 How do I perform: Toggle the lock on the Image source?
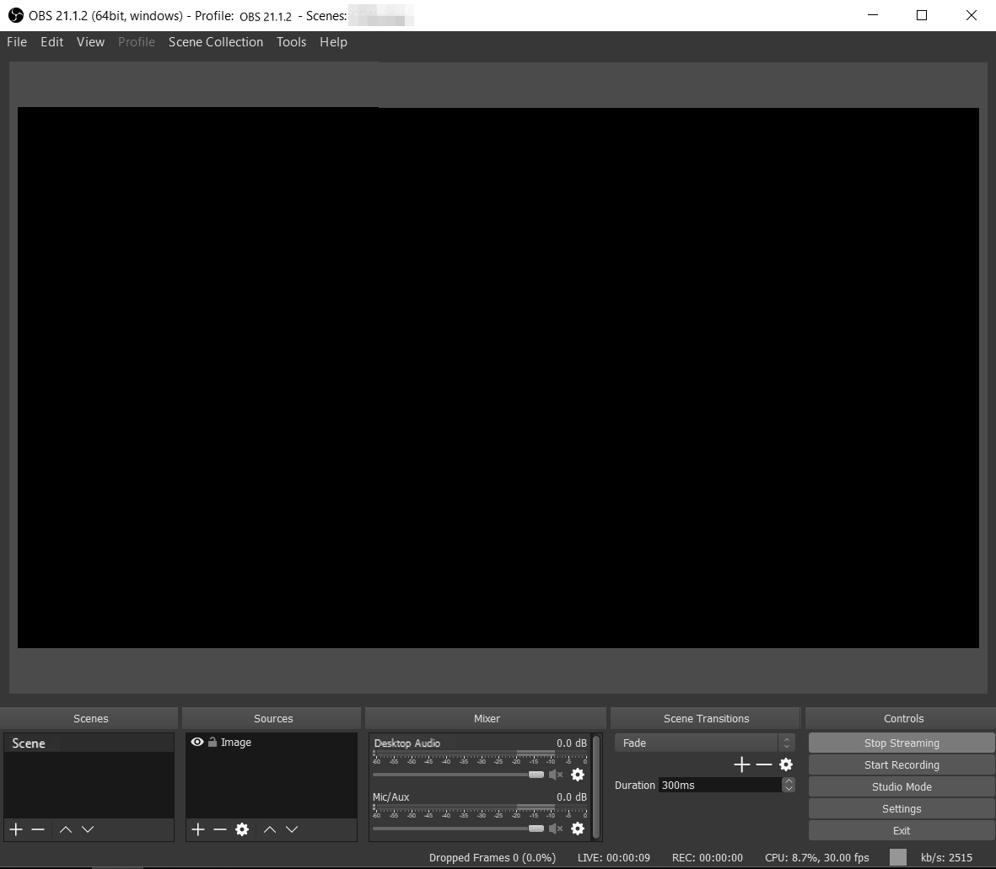pyautogui.click(x=213, y=742)
